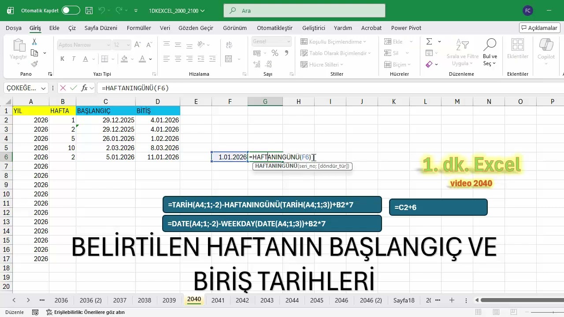
Task: Click the Copy icon in Pano group
Action: (x=34, y=53)
